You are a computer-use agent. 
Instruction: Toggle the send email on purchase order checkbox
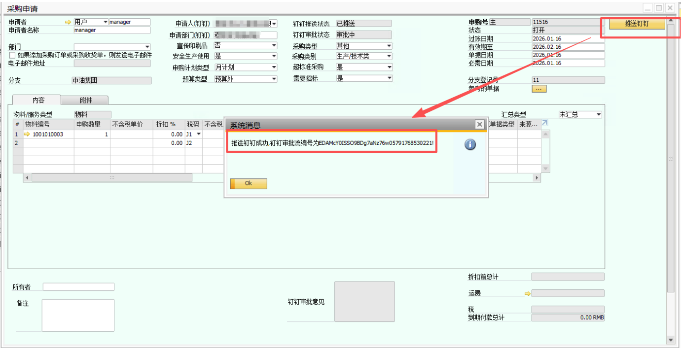pos(12,55)
